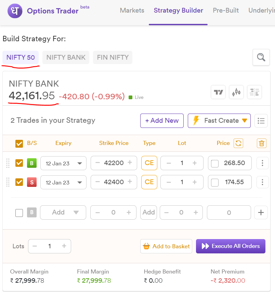The image size is (275, 295).
Task: Open the search magnifier icon
Action: (261, 57)
